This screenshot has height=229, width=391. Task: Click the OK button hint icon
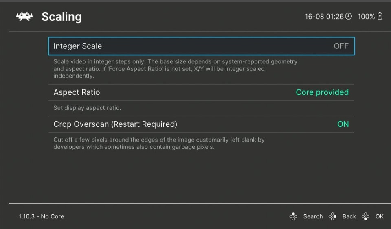click(366, 216)
